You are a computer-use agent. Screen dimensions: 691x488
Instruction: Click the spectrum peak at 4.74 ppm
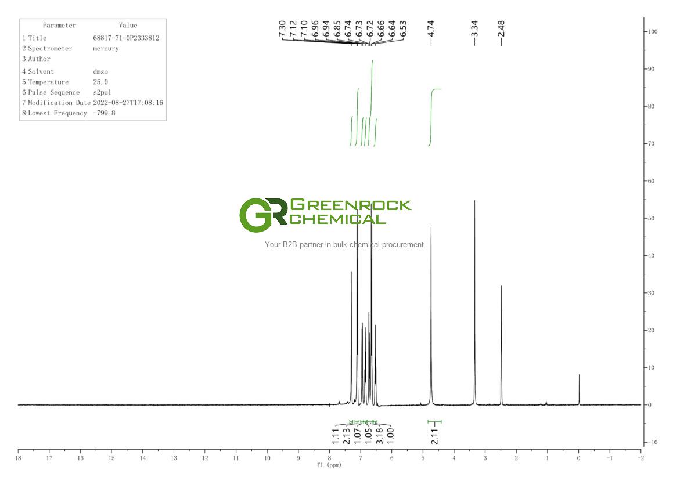coord(431,315)
